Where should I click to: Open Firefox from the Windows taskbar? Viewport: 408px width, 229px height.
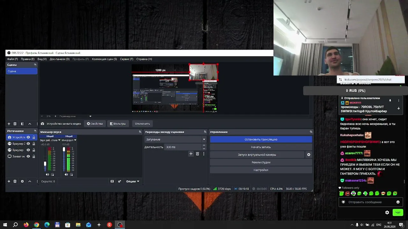click(26, 225)
